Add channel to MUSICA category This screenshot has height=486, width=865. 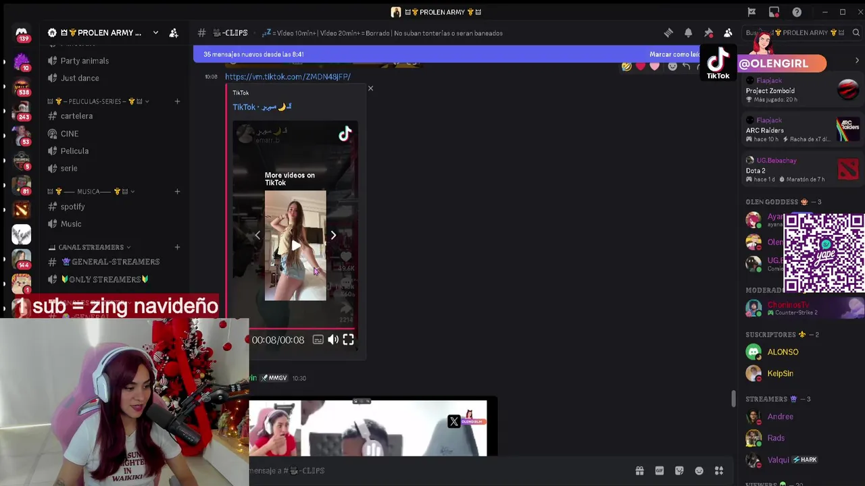(177, 192)
